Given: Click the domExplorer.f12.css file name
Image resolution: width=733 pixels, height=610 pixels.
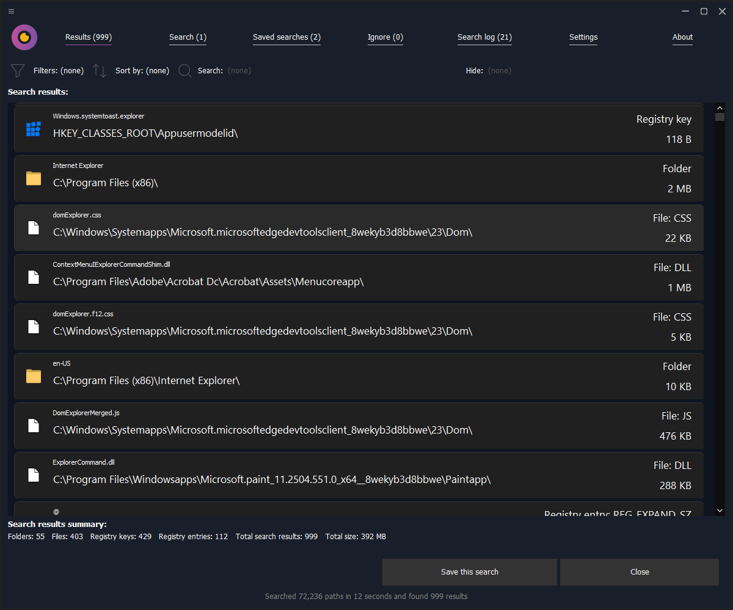Looking at the screenshot, I should [83, 314].
